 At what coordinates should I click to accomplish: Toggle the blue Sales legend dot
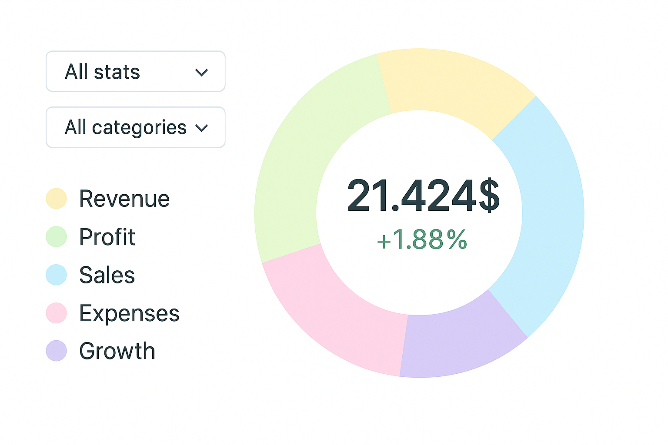[57, 275]
